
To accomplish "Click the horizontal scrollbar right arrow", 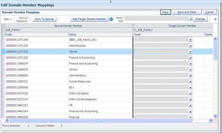I will point(211,120).
